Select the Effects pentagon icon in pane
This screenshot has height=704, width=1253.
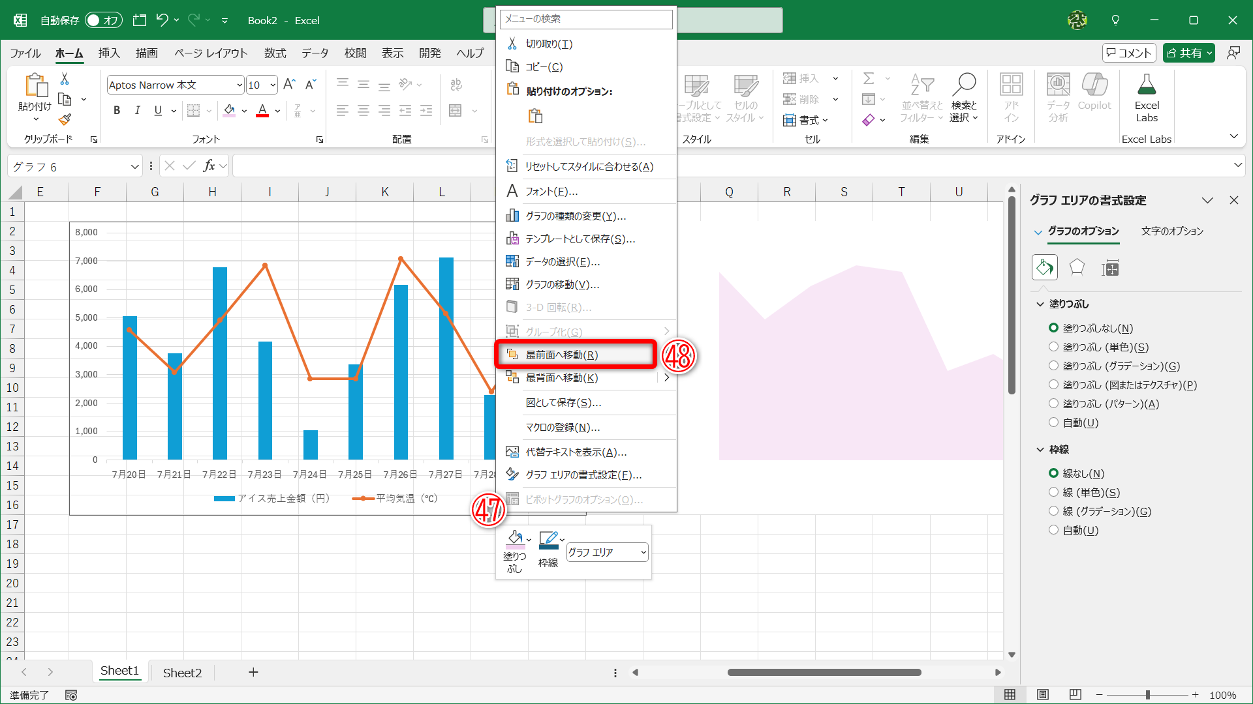pos(1077,267)
